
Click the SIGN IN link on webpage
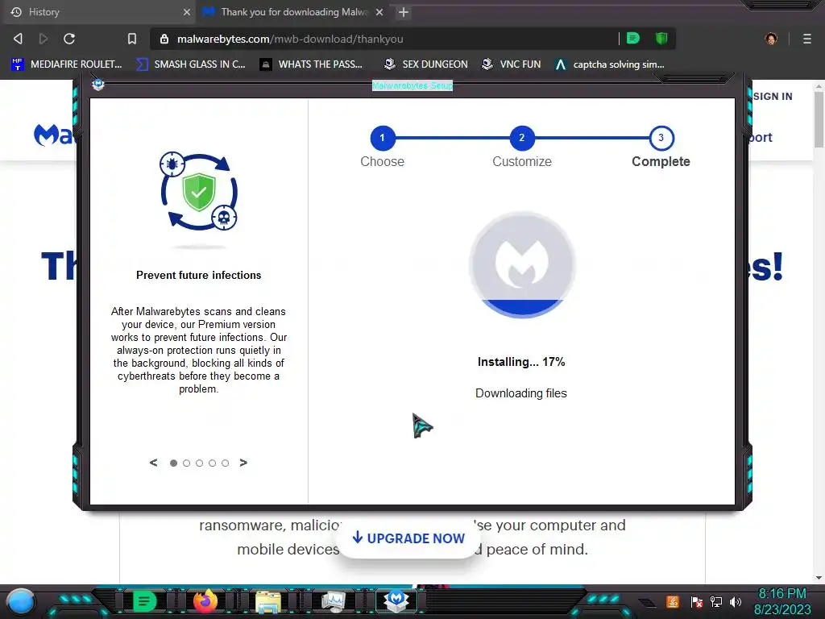click(773, 97)
